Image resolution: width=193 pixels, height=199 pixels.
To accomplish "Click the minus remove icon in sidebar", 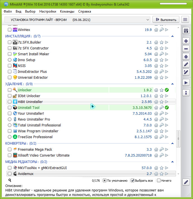I will tap(186, 49).
